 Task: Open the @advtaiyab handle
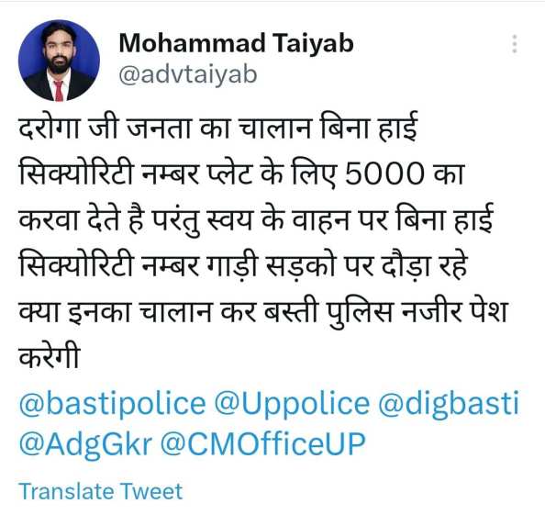pos(188,74)
